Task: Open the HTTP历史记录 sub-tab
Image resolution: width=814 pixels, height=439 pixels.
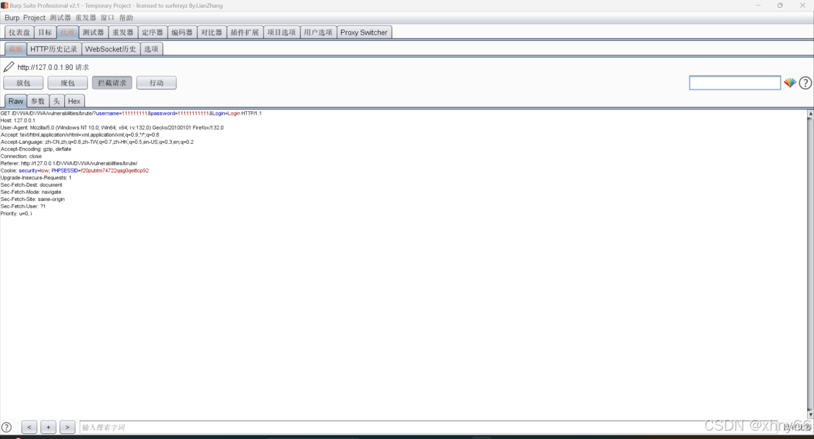Action: 54,49
